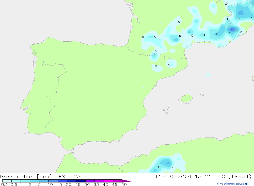Select the 40–45 mm magenta legend swatch
This screenshot has height=186, width=254.
(x=108, y=181)
